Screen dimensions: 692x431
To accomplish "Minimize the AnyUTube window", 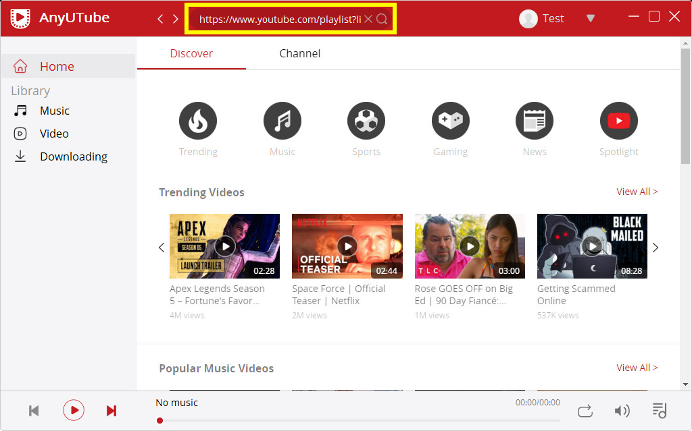I will coord(634,17).
